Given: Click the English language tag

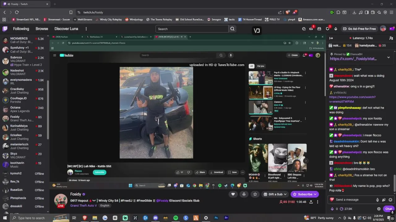Looking at the screenshot, I should [105, 206].
